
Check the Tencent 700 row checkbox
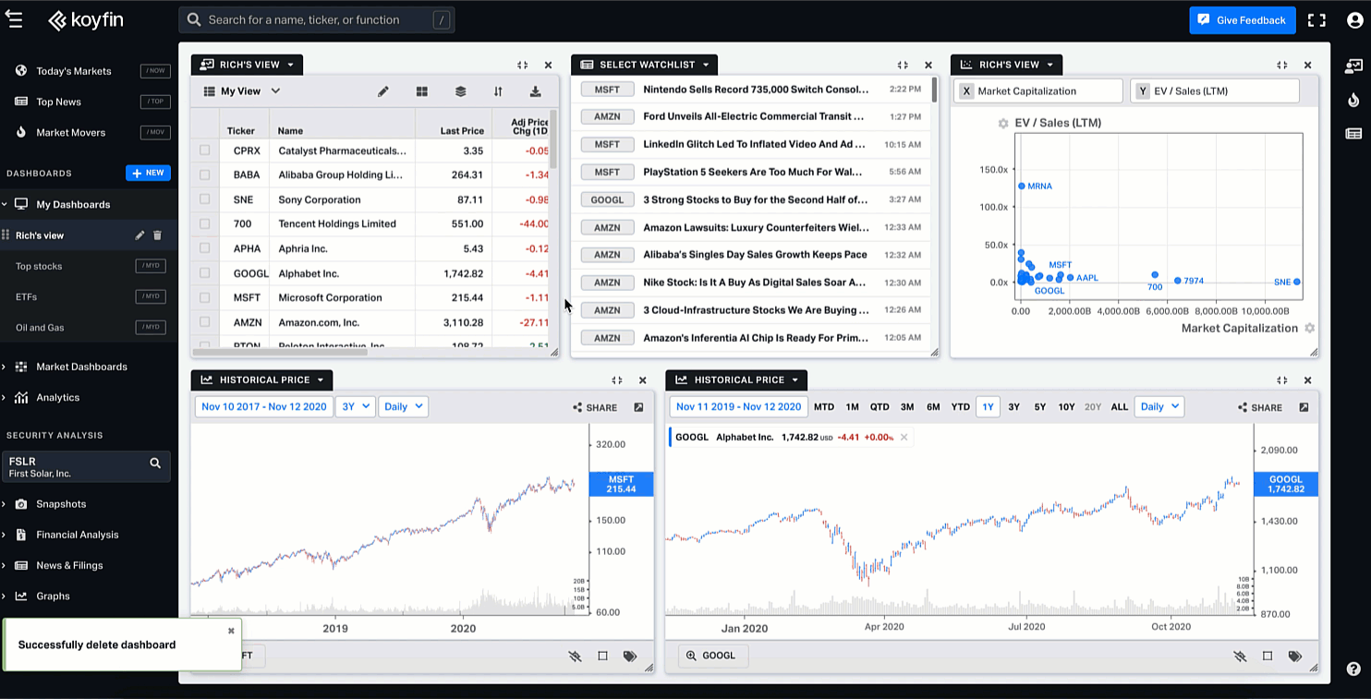point(204,223)
